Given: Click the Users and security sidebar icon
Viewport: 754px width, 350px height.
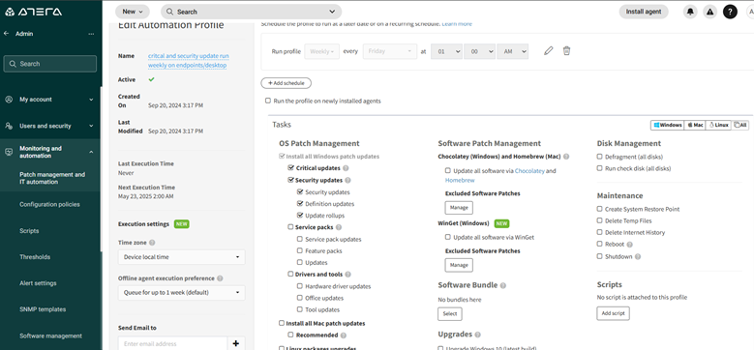Looking at the screenshot, I should coord(9,126).
